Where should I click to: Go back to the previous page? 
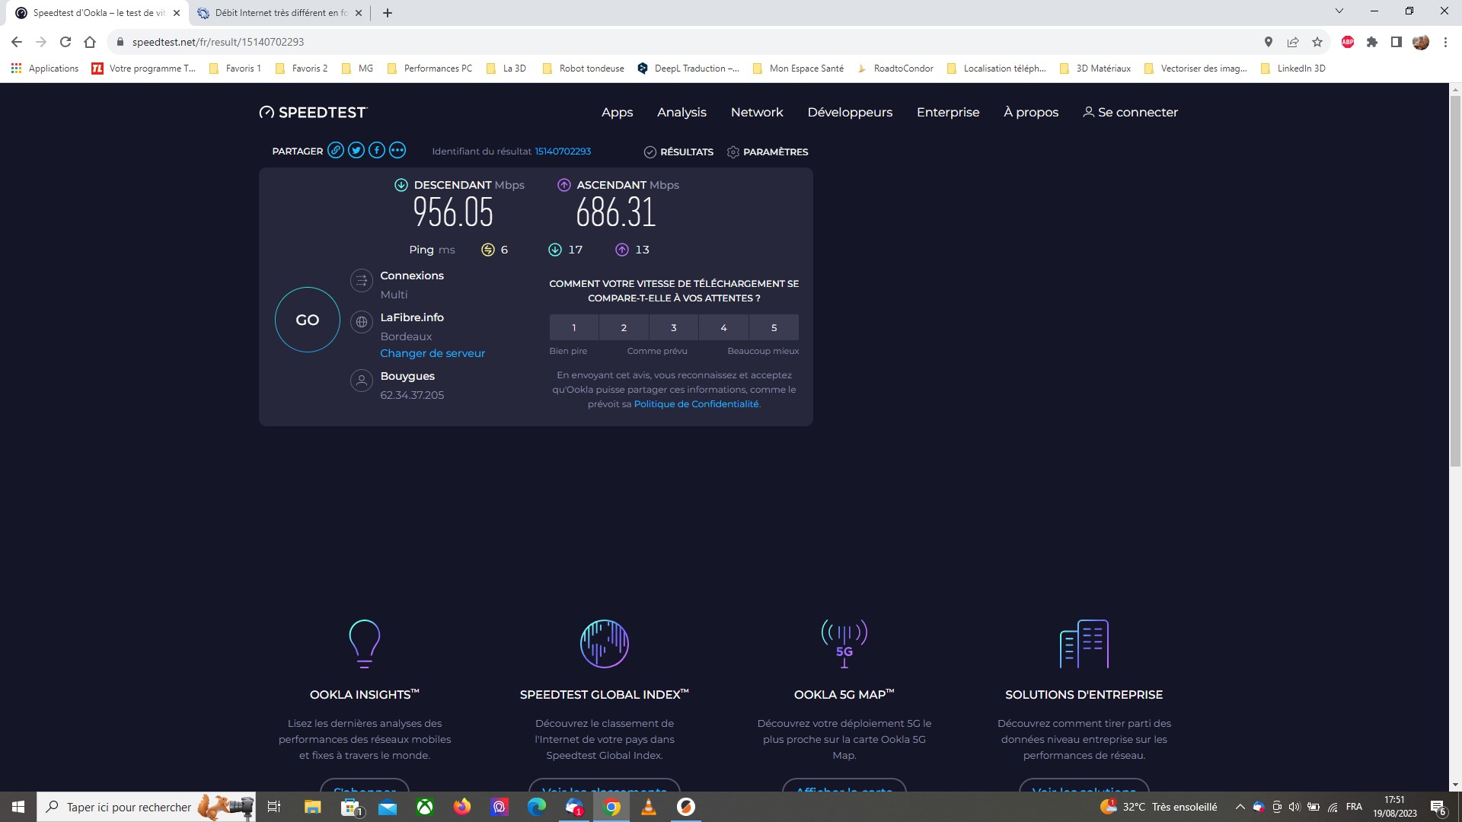17,42
